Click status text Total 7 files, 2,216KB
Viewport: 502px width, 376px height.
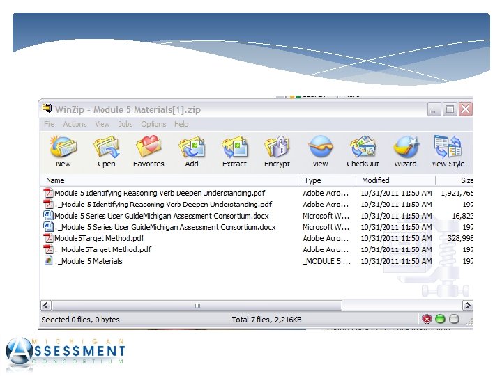(x=266, y=320)
